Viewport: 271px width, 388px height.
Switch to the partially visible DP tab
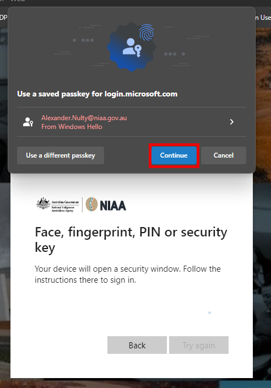[3, 17]
